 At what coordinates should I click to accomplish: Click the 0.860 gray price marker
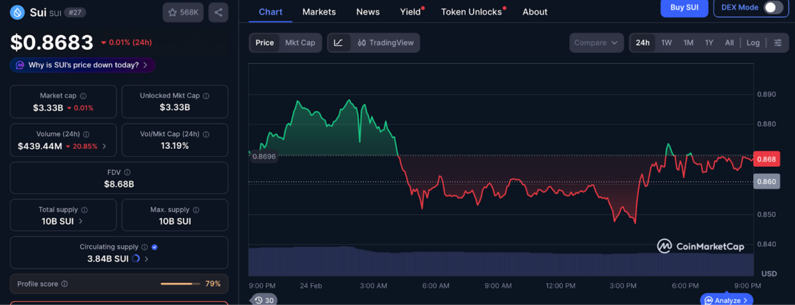(767, 181)
